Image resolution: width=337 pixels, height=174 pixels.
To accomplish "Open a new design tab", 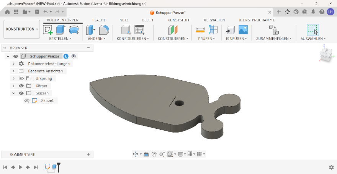I will point(279,12).
